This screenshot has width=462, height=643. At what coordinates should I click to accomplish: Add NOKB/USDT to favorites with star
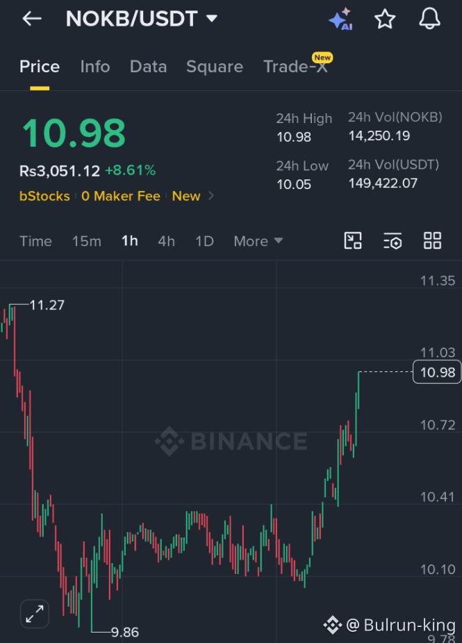click(385, 19)
